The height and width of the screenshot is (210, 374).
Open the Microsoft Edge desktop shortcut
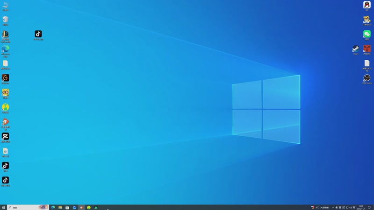coord(5,51)
